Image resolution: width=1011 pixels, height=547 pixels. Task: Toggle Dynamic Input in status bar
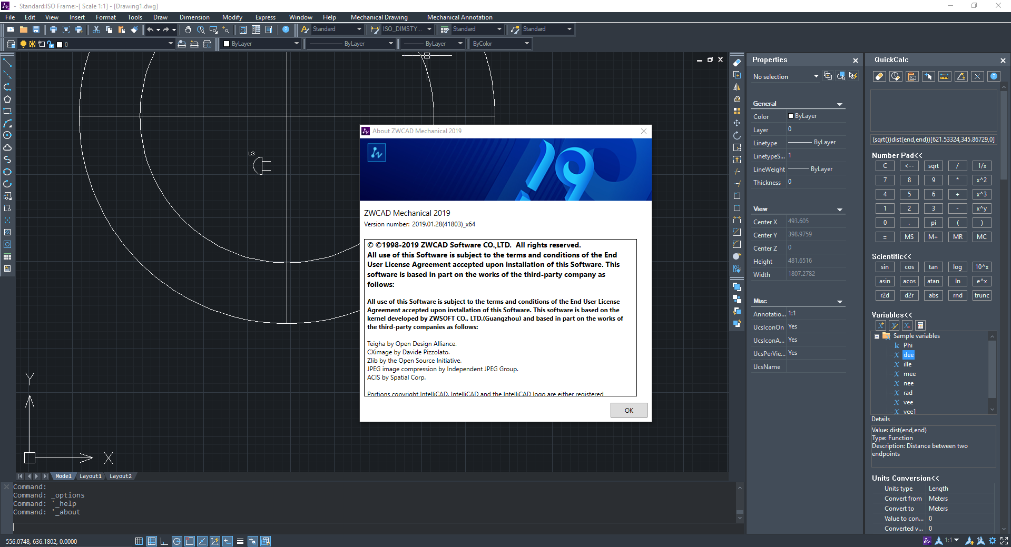pyautogui.click(x=228, y=541)
